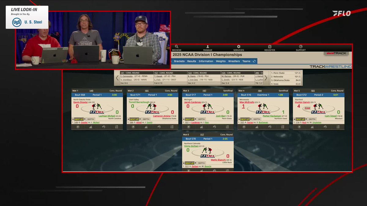Click the davidTRACK badge
The height and width of the screenshot is (206, 367).
[x=336, y=53]
